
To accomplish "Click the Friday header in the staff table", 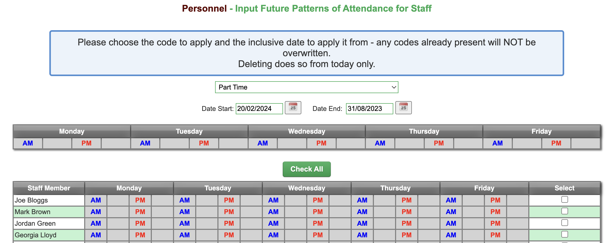I will click(484, 188).
